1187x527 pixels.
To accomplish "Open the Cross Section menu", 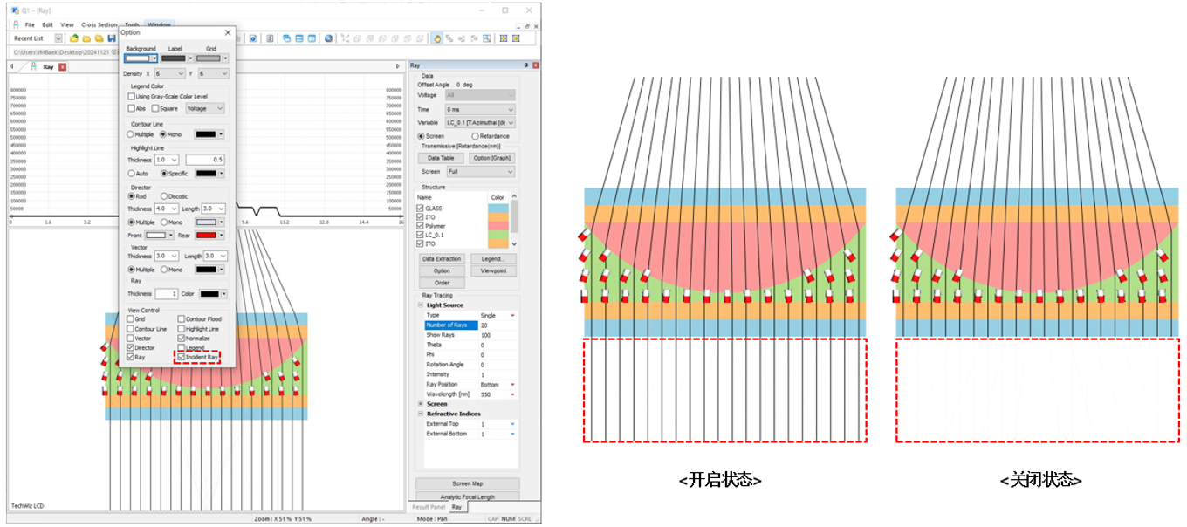I will (x=99, y=24).
